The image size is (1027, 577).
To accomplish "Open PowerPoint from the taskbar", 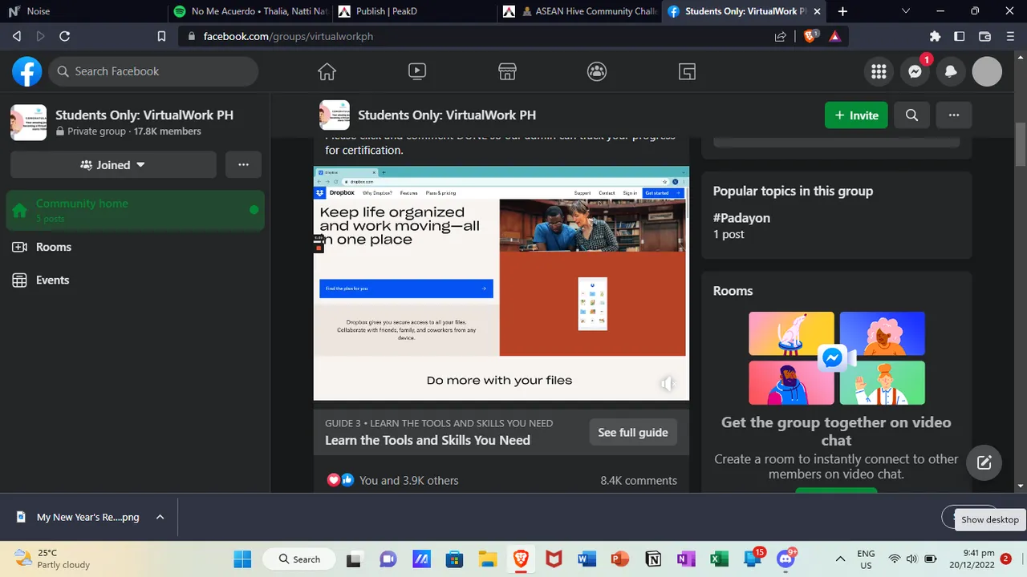I will (619, 559).
